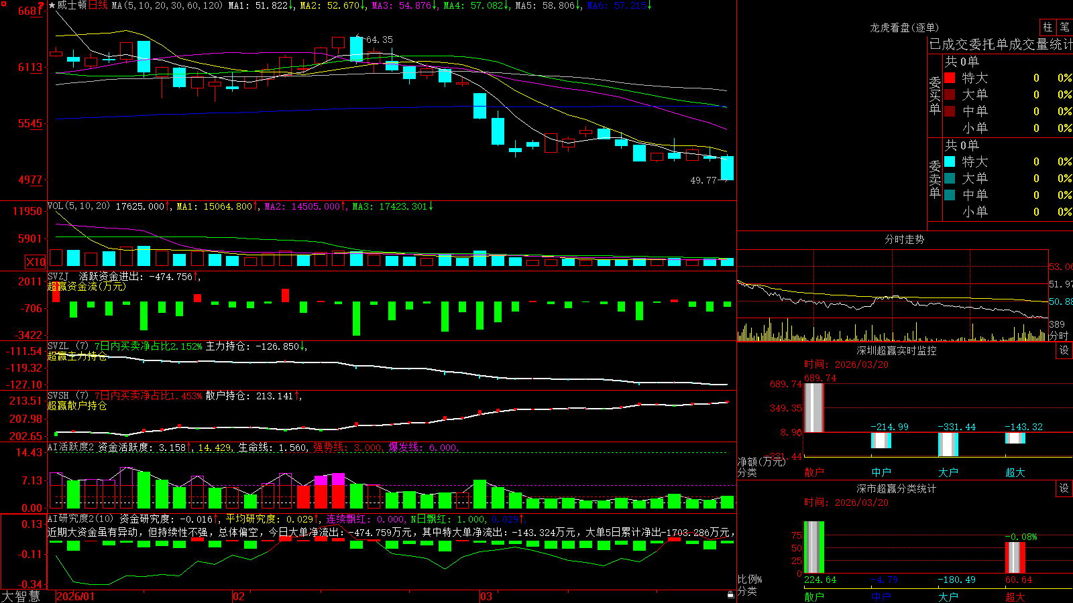Click the lock icon at time axis end
Image resolution: width=1073 pixels, height=603 pixels.
click(730, 595)
